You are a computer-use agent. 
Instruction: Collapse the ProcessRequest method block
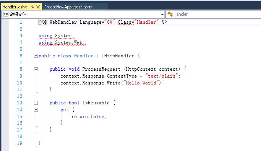[x=36, y=69]
